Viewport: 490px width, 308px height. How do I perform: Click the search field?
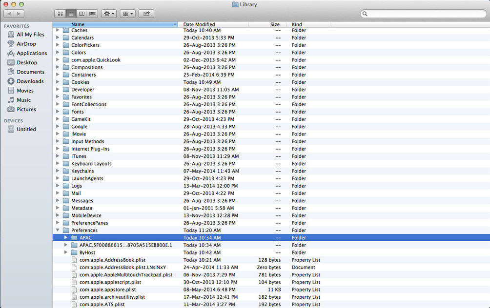pyautogui.click(x=423, y=14)
